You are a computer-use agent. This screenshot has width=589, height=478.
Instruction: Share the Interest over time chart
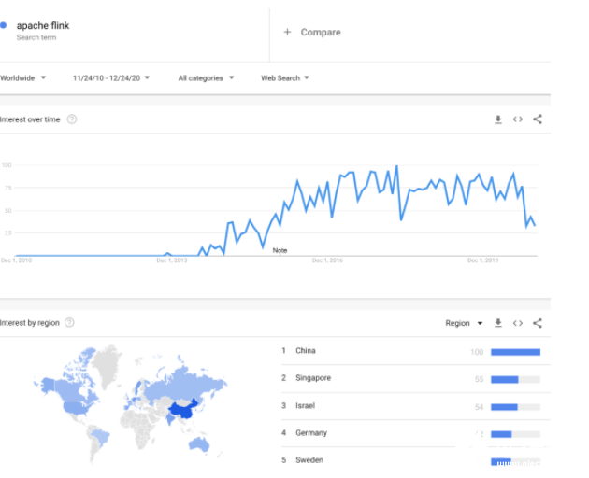538,119
